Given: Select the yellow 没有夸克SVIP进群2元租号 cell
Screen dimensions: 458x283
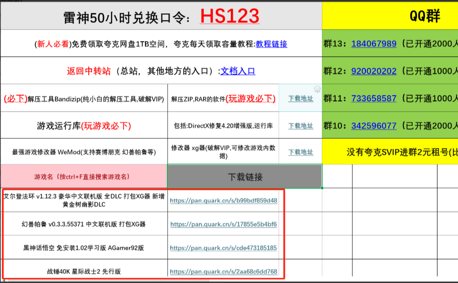Looking at the screenshot, I should 390,152.
